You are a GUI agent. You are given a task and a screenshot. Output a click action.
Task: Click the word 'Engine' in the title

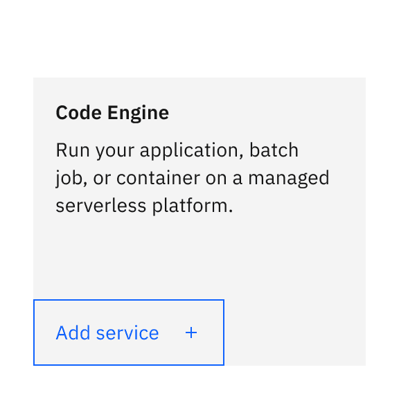(x=138, y=114)
